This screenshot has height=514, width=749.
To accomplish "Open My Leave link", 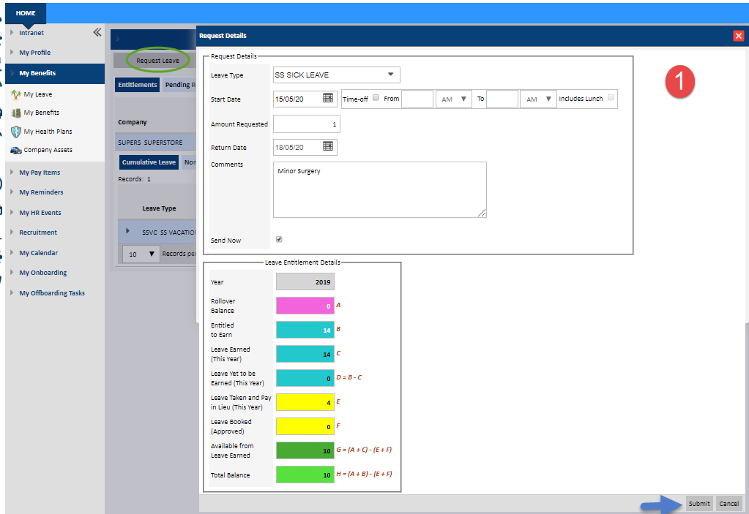I will [x=38, y=94].
